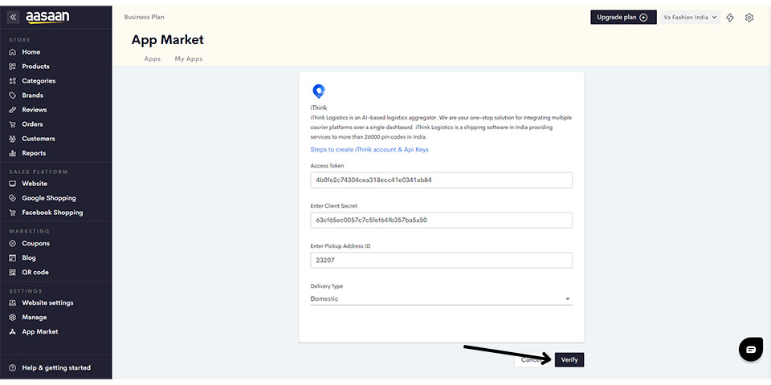Click the Coupons icon
The width and height of the screenshot is (771, 385).
pyautogui.click(x=13, y=244)
